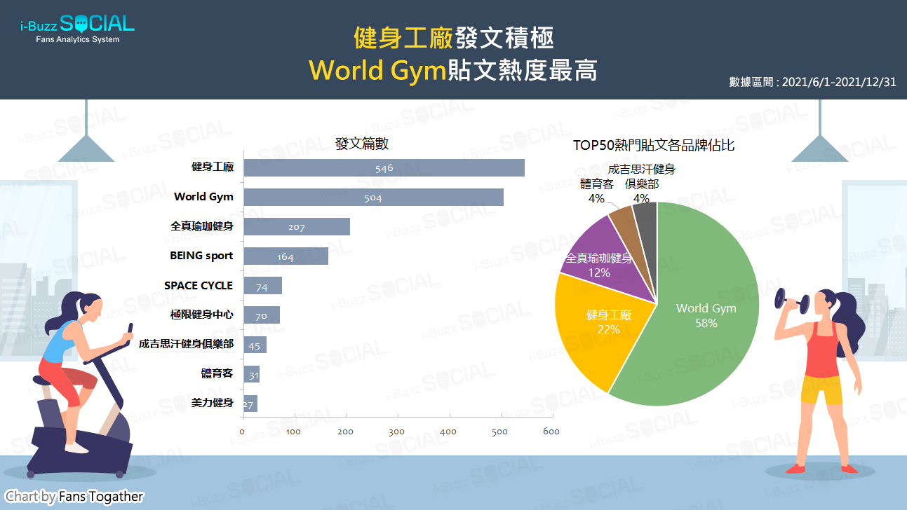
Task: Click the 發文篇數 chart title
Action: 362,144
